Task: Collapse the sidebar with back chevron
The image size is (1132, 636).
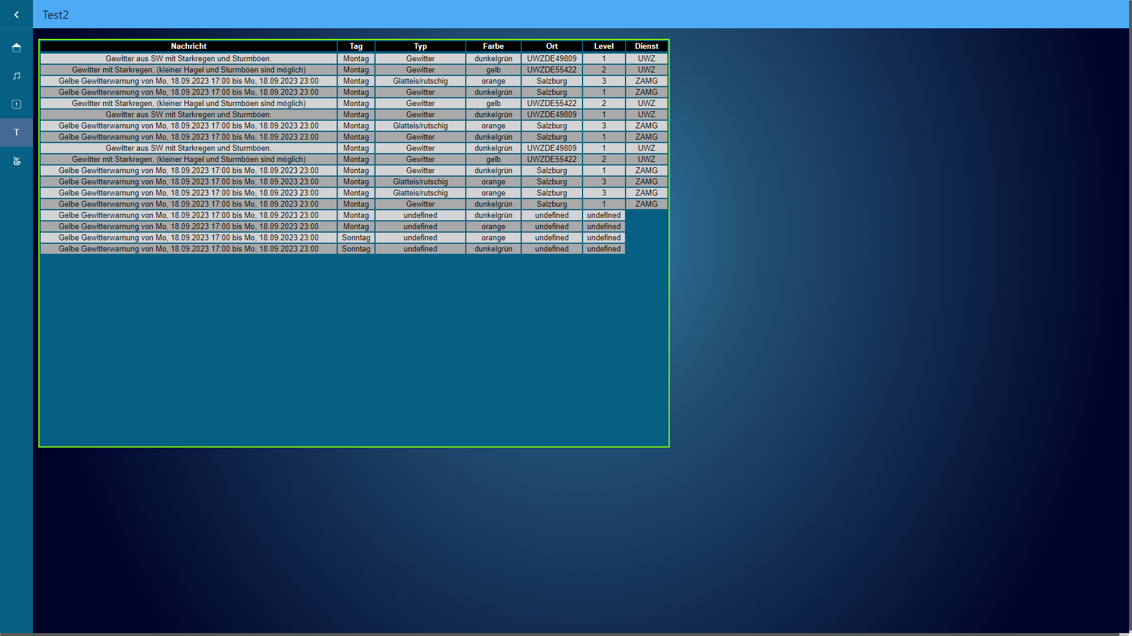Action: click(x=17, y=15)
